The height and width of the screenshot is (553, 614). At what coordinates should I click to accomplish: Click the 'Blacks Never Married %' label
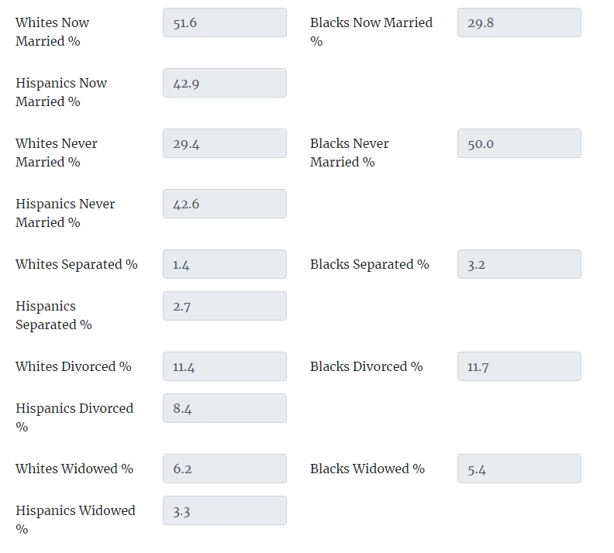(349, 153)
